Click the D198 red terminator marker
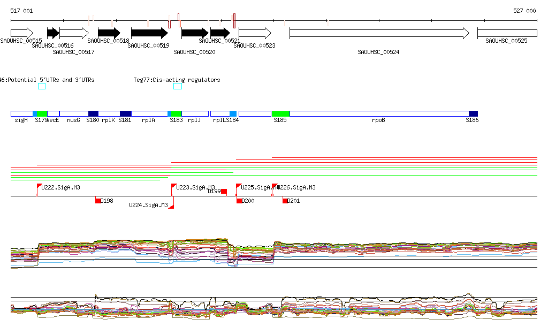The width and height of the screenshot is (548, 327). 98,201
